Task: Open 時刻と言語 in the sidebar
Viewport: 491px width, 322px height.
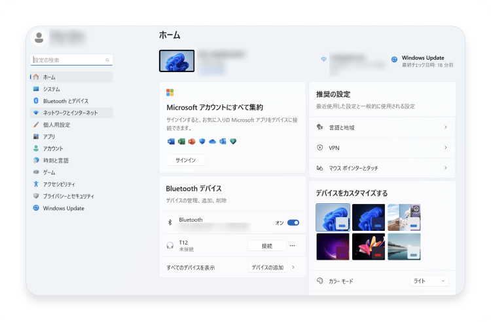Action: click(x=71, y=161)
